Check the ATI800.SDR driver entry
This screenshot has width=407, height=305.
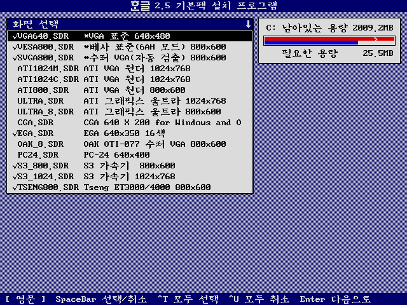130,90
